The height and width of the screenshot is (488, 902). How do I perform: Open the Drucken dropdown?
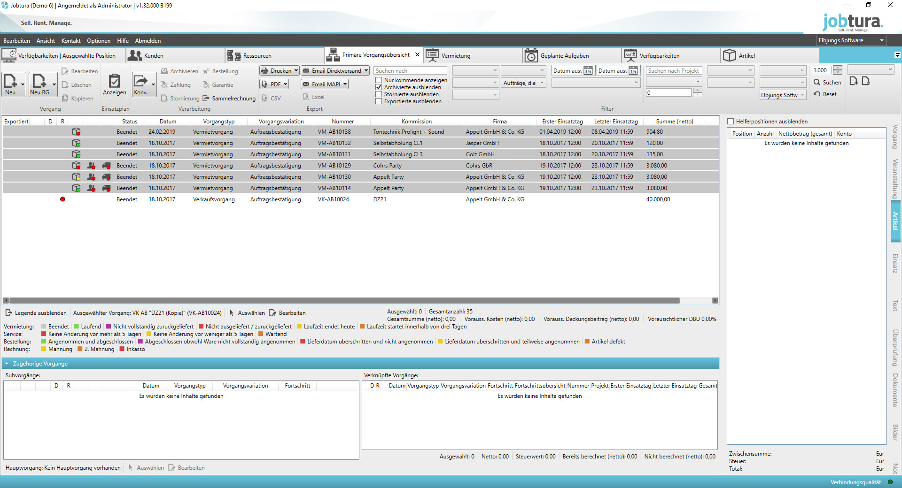[296, 71]
